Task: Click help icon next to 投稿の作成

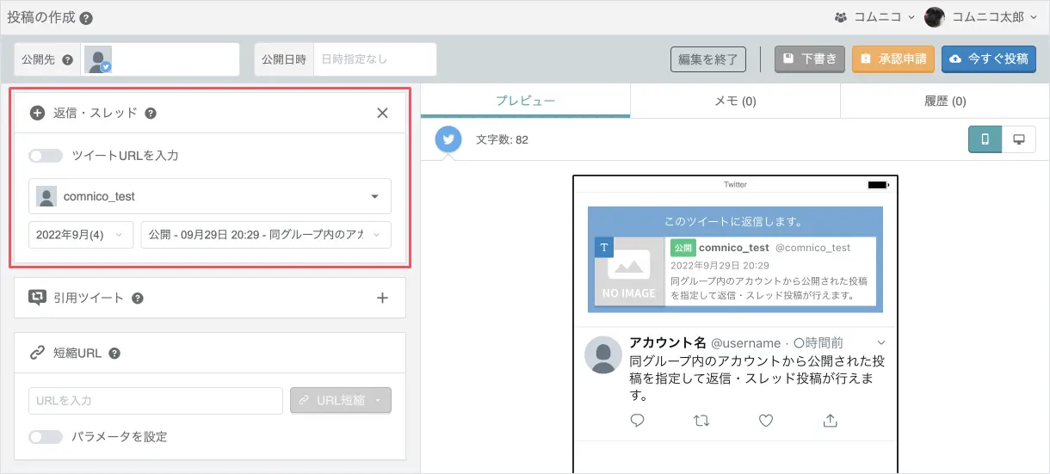Action: point(86,17)
